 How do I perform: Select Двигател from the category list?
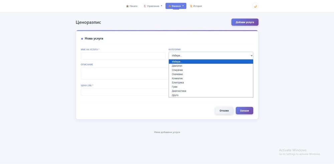(177, 66)
